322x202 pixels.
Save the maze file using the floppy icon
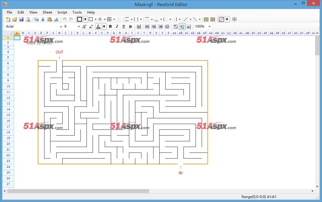click(x=21, y=19)
